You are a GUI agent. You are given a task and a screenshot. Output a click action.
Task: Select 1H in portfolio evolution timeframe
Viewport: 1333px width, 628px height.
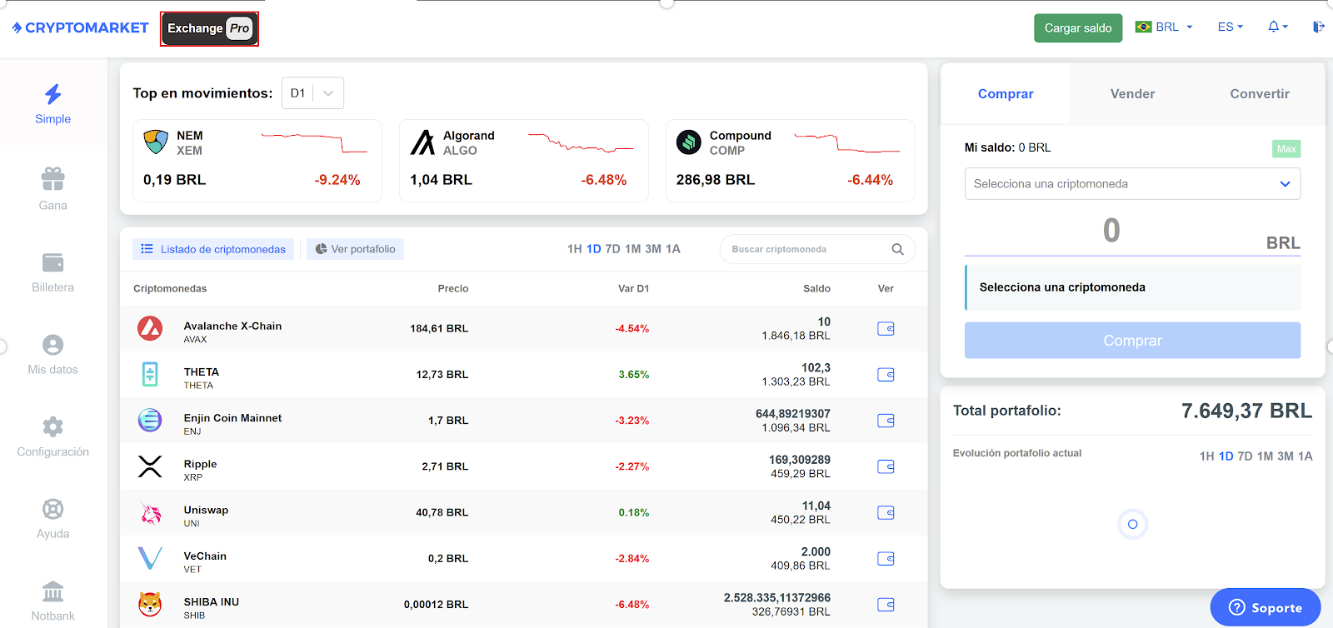click(1207, 456)
